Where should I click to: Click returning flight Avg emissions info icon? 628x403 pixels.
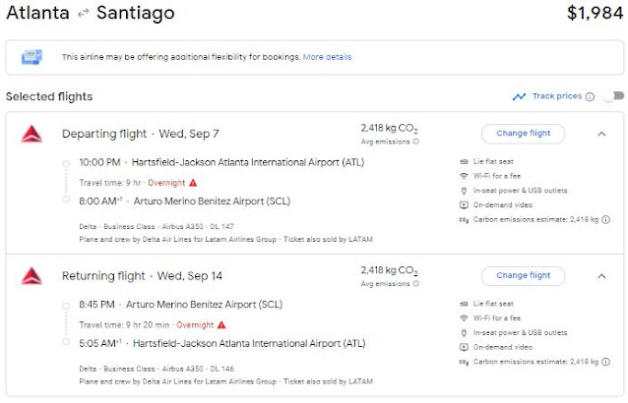coord(414,283)
